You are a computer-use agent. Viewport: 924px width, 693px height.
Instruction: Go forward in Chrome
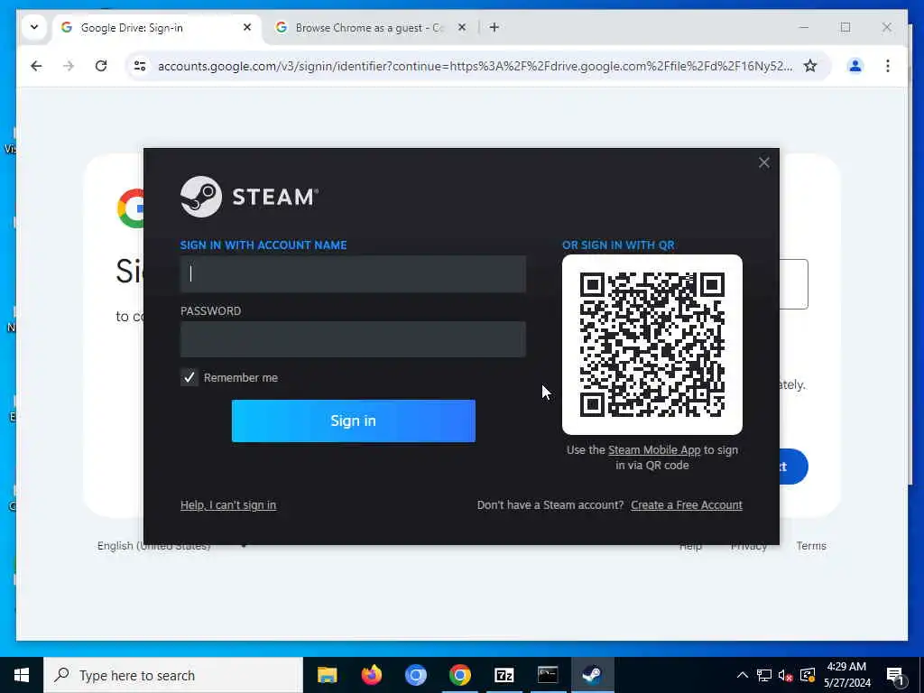click(69, 66)
